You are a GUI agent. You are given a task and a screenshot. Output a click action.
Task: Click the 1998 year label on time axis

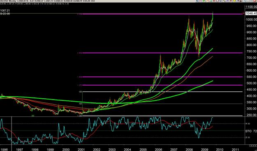coord(35,149)
